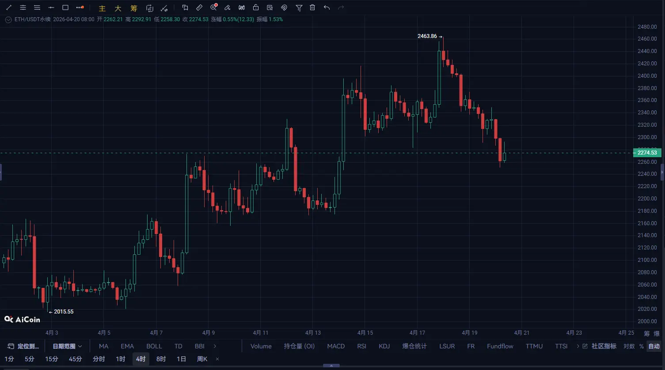Image resolution: width=665 pixels, height=370 pixels.
Task: Open more drawing tools (three dots)
Action: point(80,8)
